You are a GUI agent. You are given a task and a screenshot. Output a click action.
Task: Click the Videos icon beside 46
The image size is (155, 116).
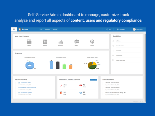click(81, 85)
